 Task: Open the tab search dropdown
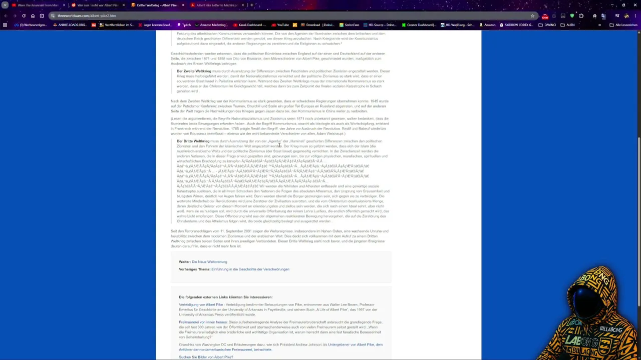(5, 5)
